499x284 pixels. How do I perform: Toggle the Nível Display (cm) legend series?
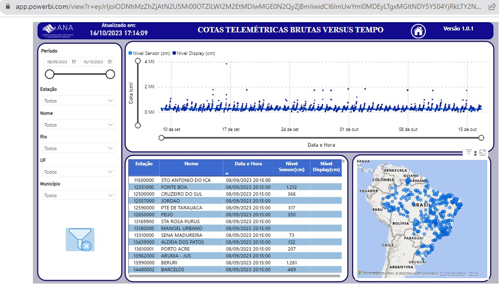point(194,53)
